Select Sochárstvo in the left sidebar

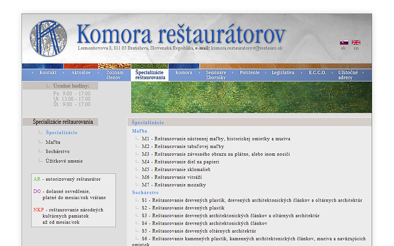(58, 152)
